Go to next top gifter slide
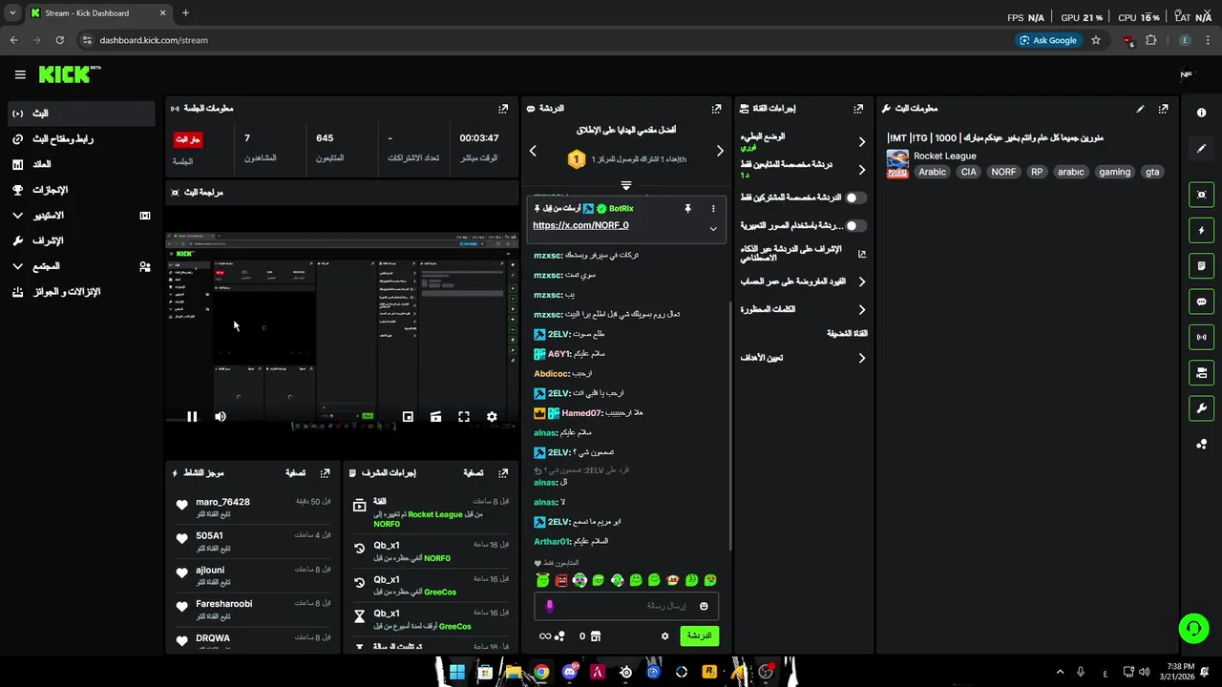Viewport: 1222px width, 687px height. pos(720,151)
